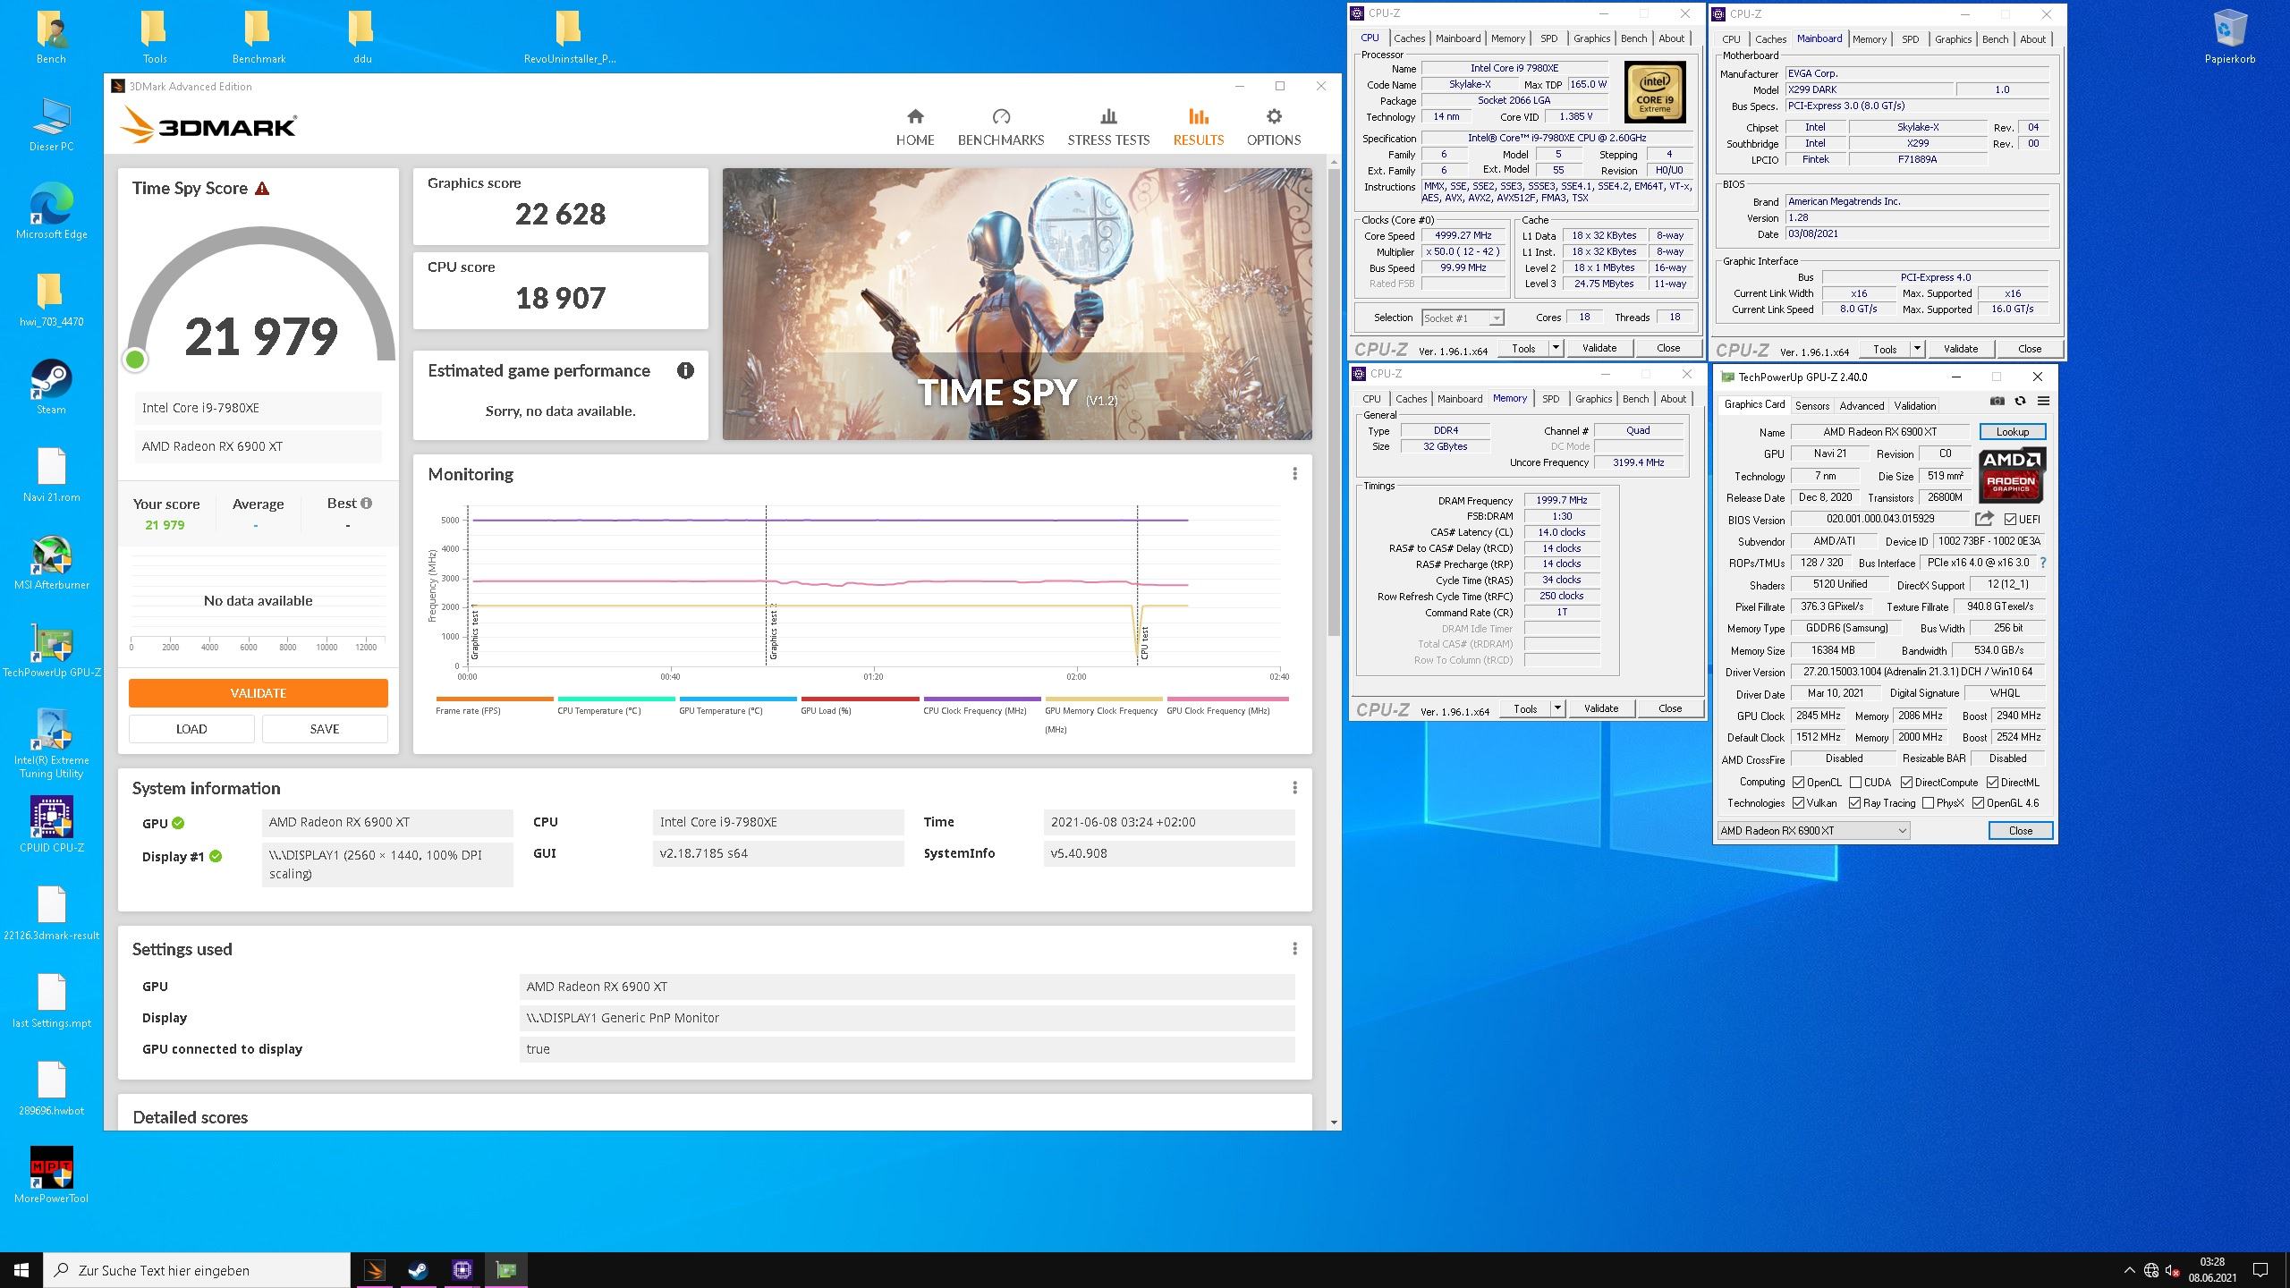This screenshot has width=2290, height=1288.
Task: Open Monitoring panel three-dot menu
Action: [x=1294, y=474]
